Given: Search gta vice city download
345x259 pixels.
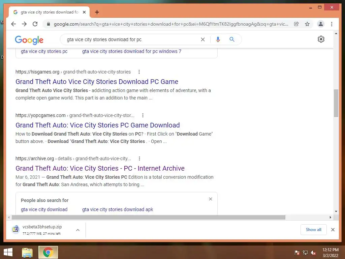Looking at the screenshot, I should click(x=44, y=209).
